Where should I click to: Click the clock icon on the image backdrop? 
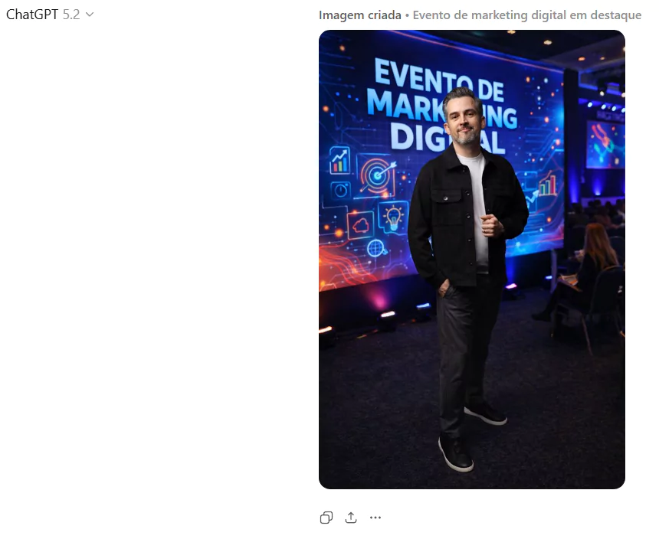point(340,191)
